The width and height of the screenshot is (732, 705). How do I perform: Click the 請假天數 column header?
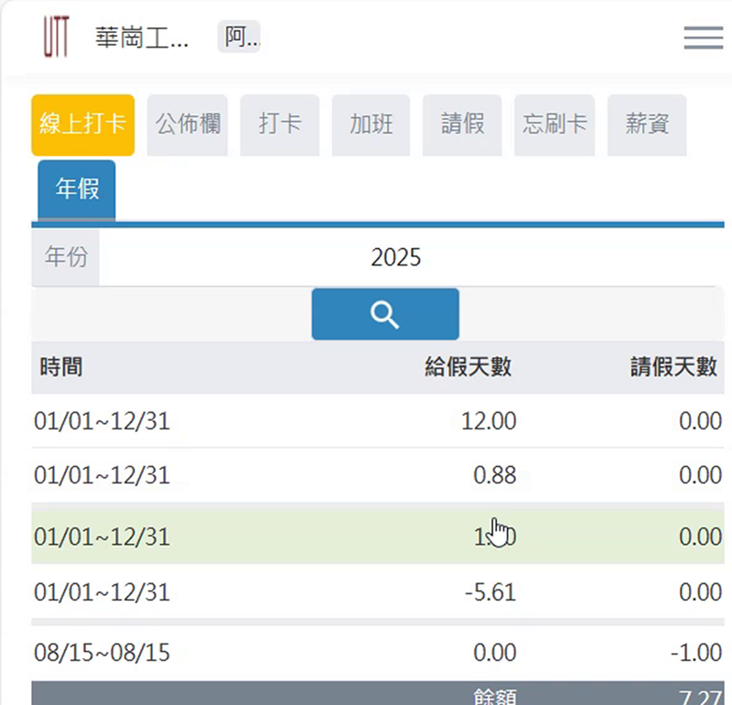pyautogui.click(x=673, y=367)
